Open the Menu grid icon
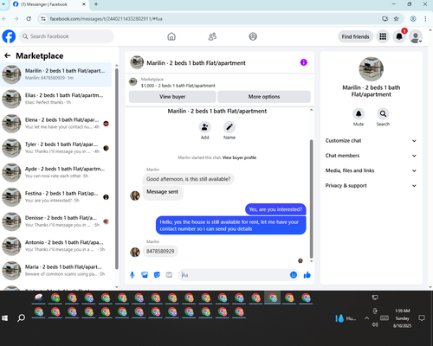 pos(383,36)
